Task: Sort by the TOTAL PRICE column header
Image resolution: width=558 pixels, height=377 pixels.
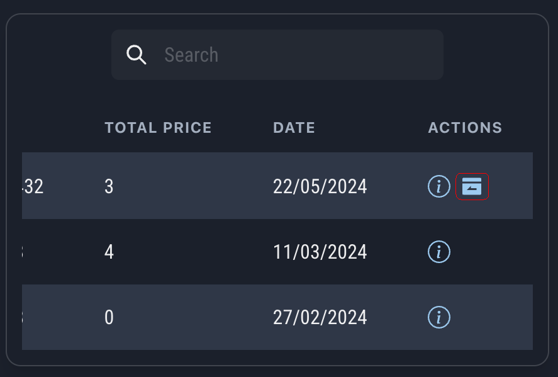Action: (158, 128)
